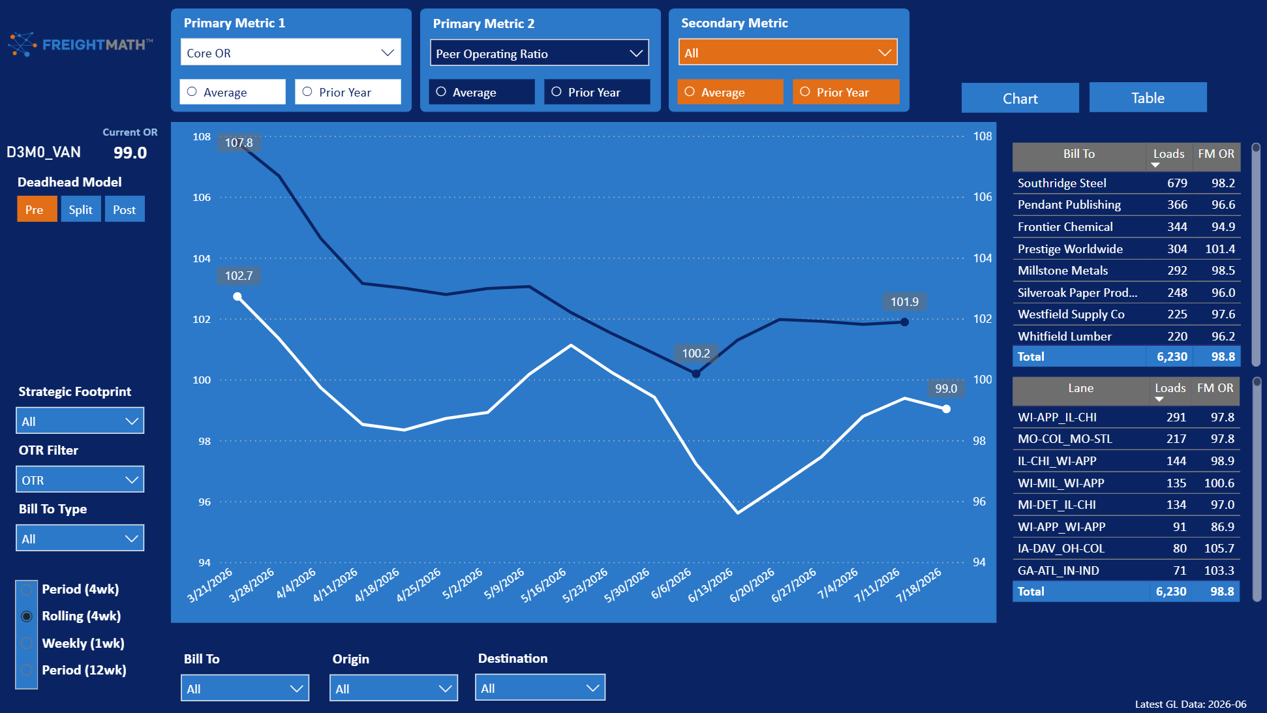Open Primary Metric 1 dropdown chevron
This screenshot has height=713, width=1267.
pyautogui.click(x=388, y=53)
